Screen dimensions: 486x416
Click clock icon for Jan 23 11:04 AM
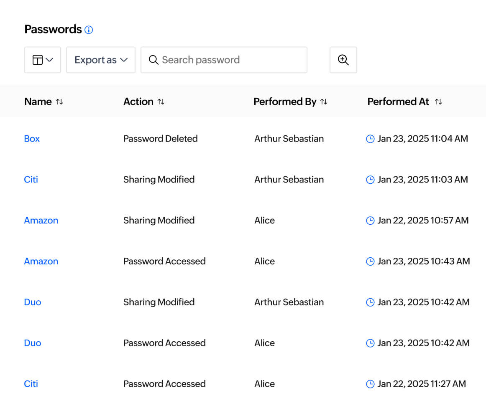point(370,139)
